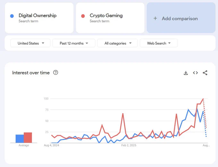Open the All categories dropdown

click(117, 43)
